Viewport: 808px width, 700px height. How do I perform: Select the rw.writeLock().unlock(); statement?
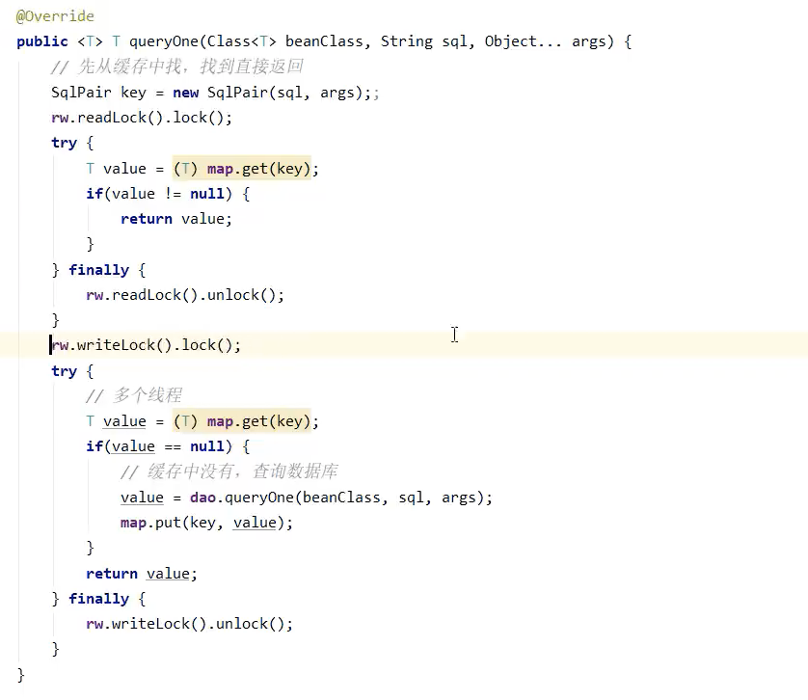190,624
